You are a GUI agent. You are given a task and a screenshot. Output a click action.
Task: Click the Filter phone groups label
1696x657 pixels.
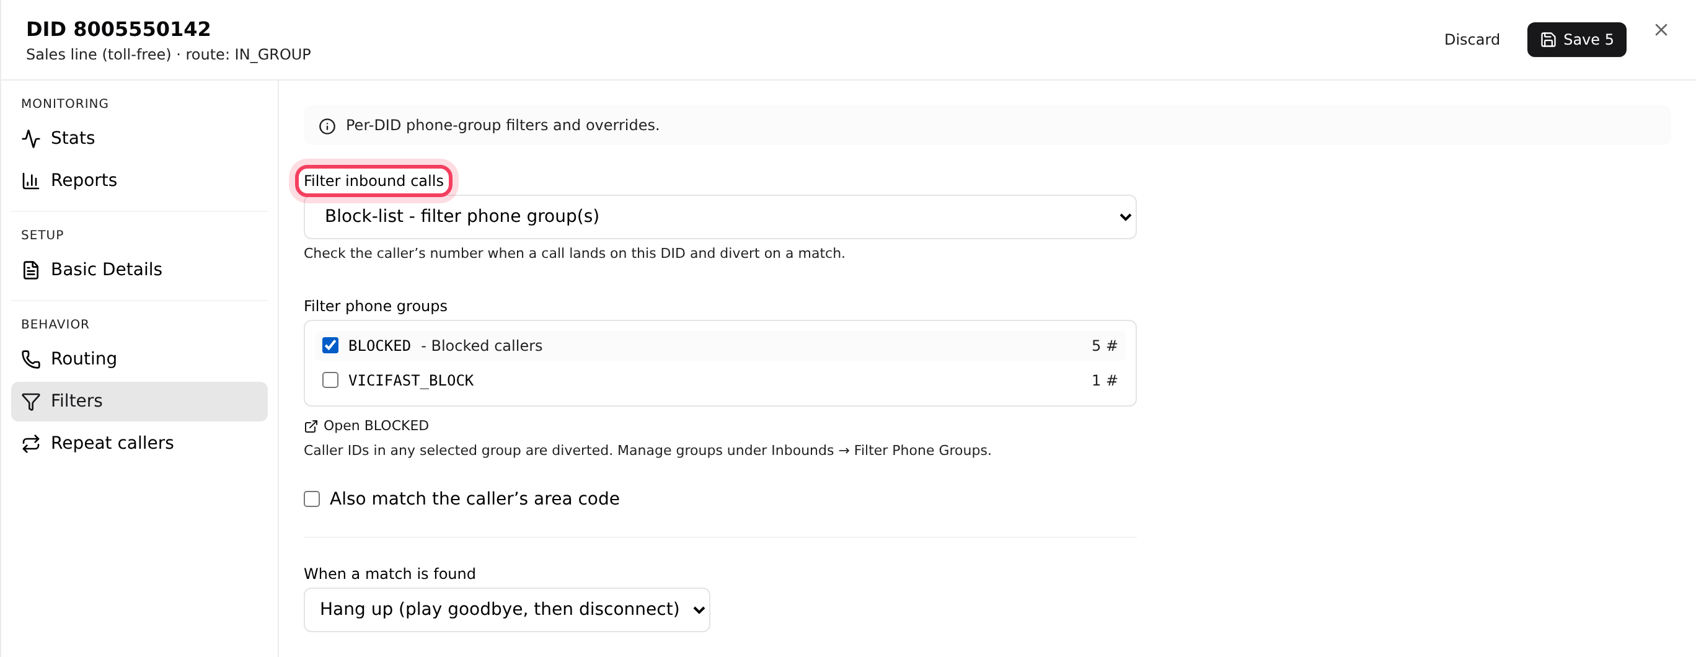pyautogui.click(x=375, y=306)
